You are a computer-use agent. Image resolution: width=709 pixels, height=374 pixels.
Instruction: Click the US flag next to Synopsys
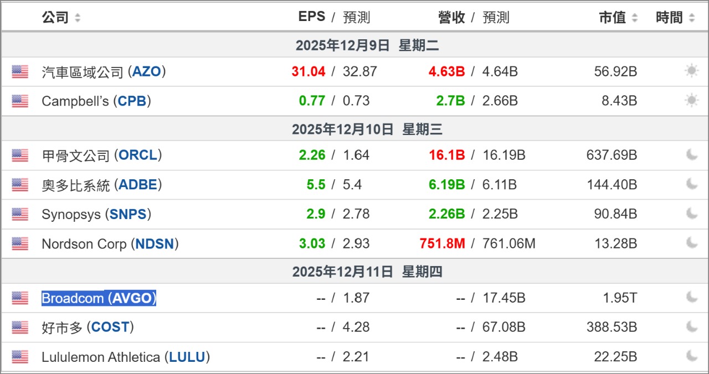[20, 214]
